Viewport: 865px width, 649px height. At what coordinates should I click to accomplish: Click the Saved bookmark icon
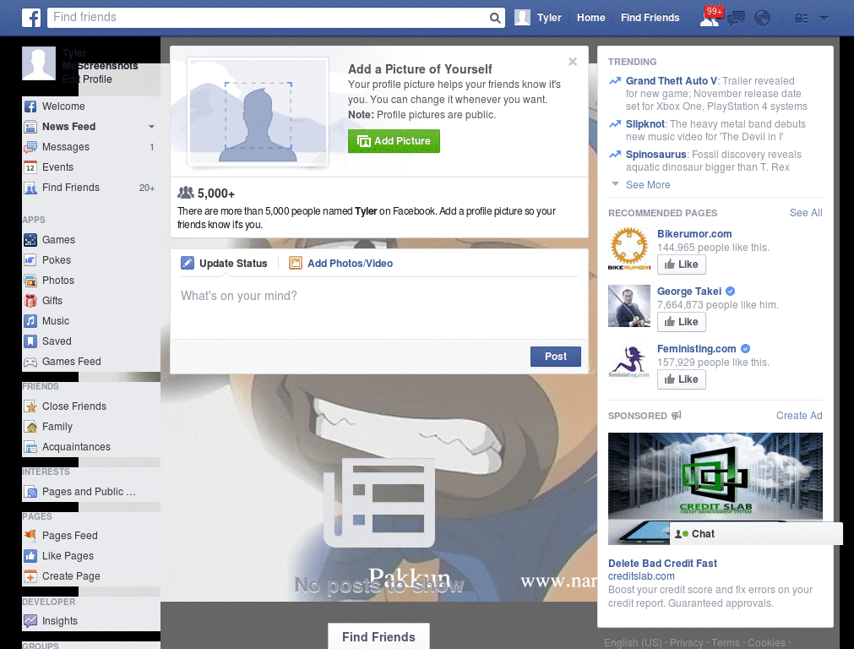point(30,341)
